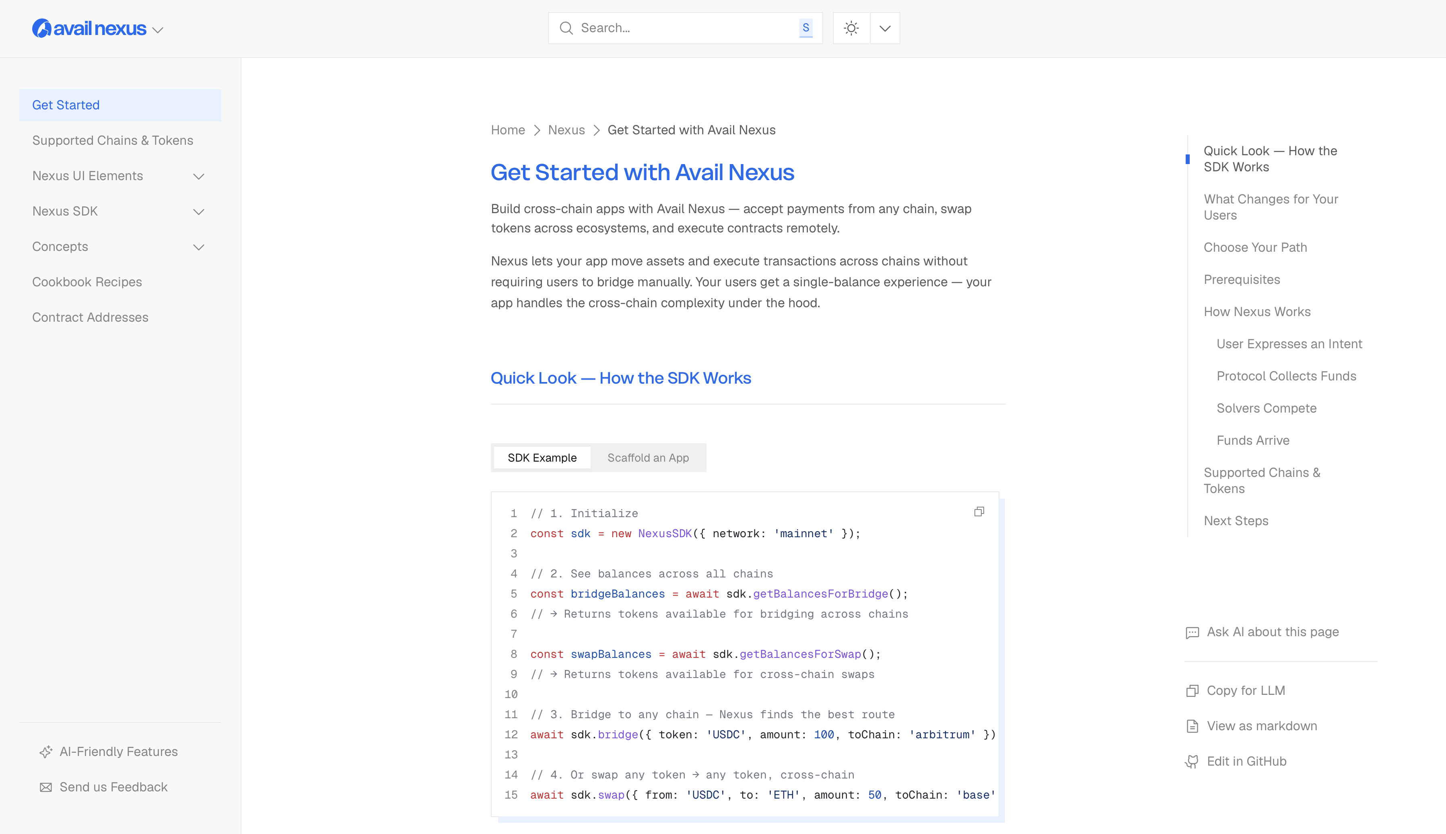Navigate to Home breadcrumb
Screen dimensions: 1446x834
tap(508, 130)
